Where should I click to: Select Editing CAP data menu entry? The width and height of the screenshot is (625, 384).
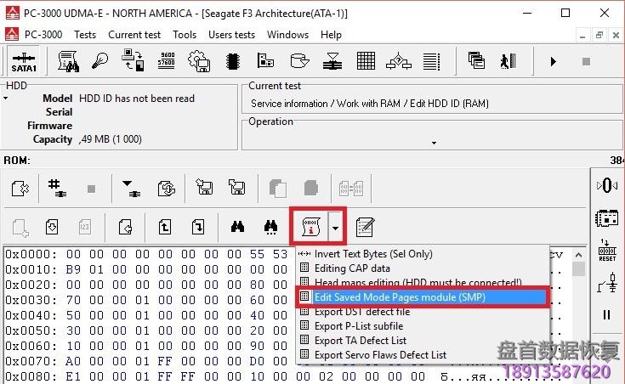(x=352, y=268)
